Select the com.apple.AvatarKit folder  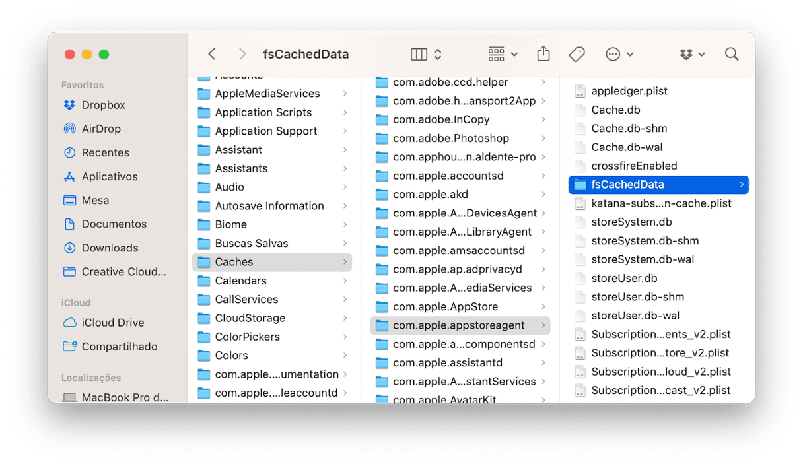[460, 398]
